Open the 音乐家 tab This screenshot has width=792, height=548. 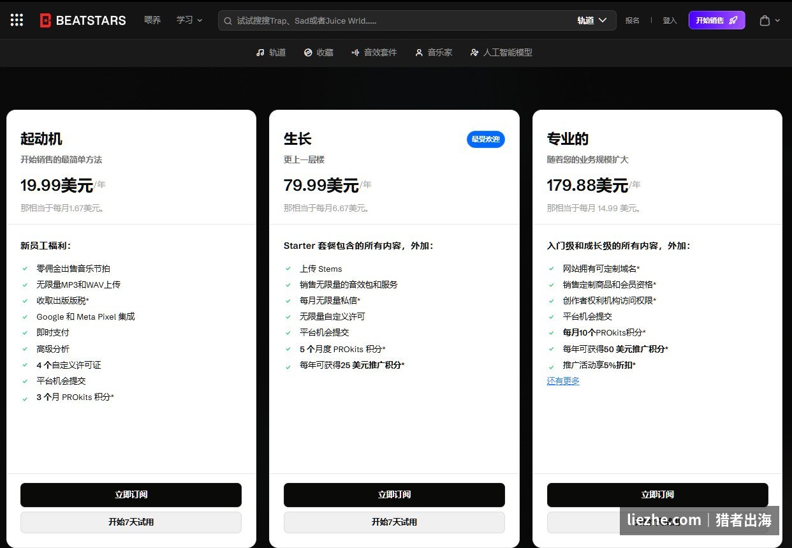coord(434,52)
